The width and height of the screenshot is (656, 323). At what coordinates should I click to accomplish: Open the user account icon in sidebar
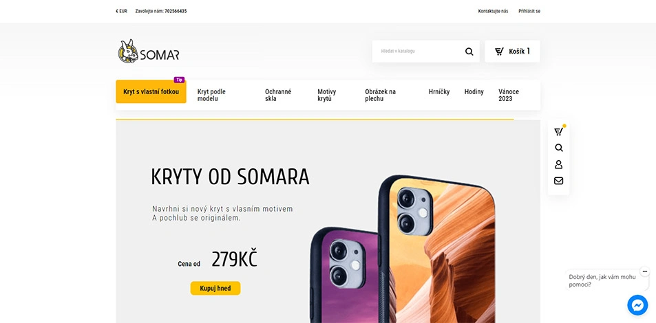pos(558,164)
